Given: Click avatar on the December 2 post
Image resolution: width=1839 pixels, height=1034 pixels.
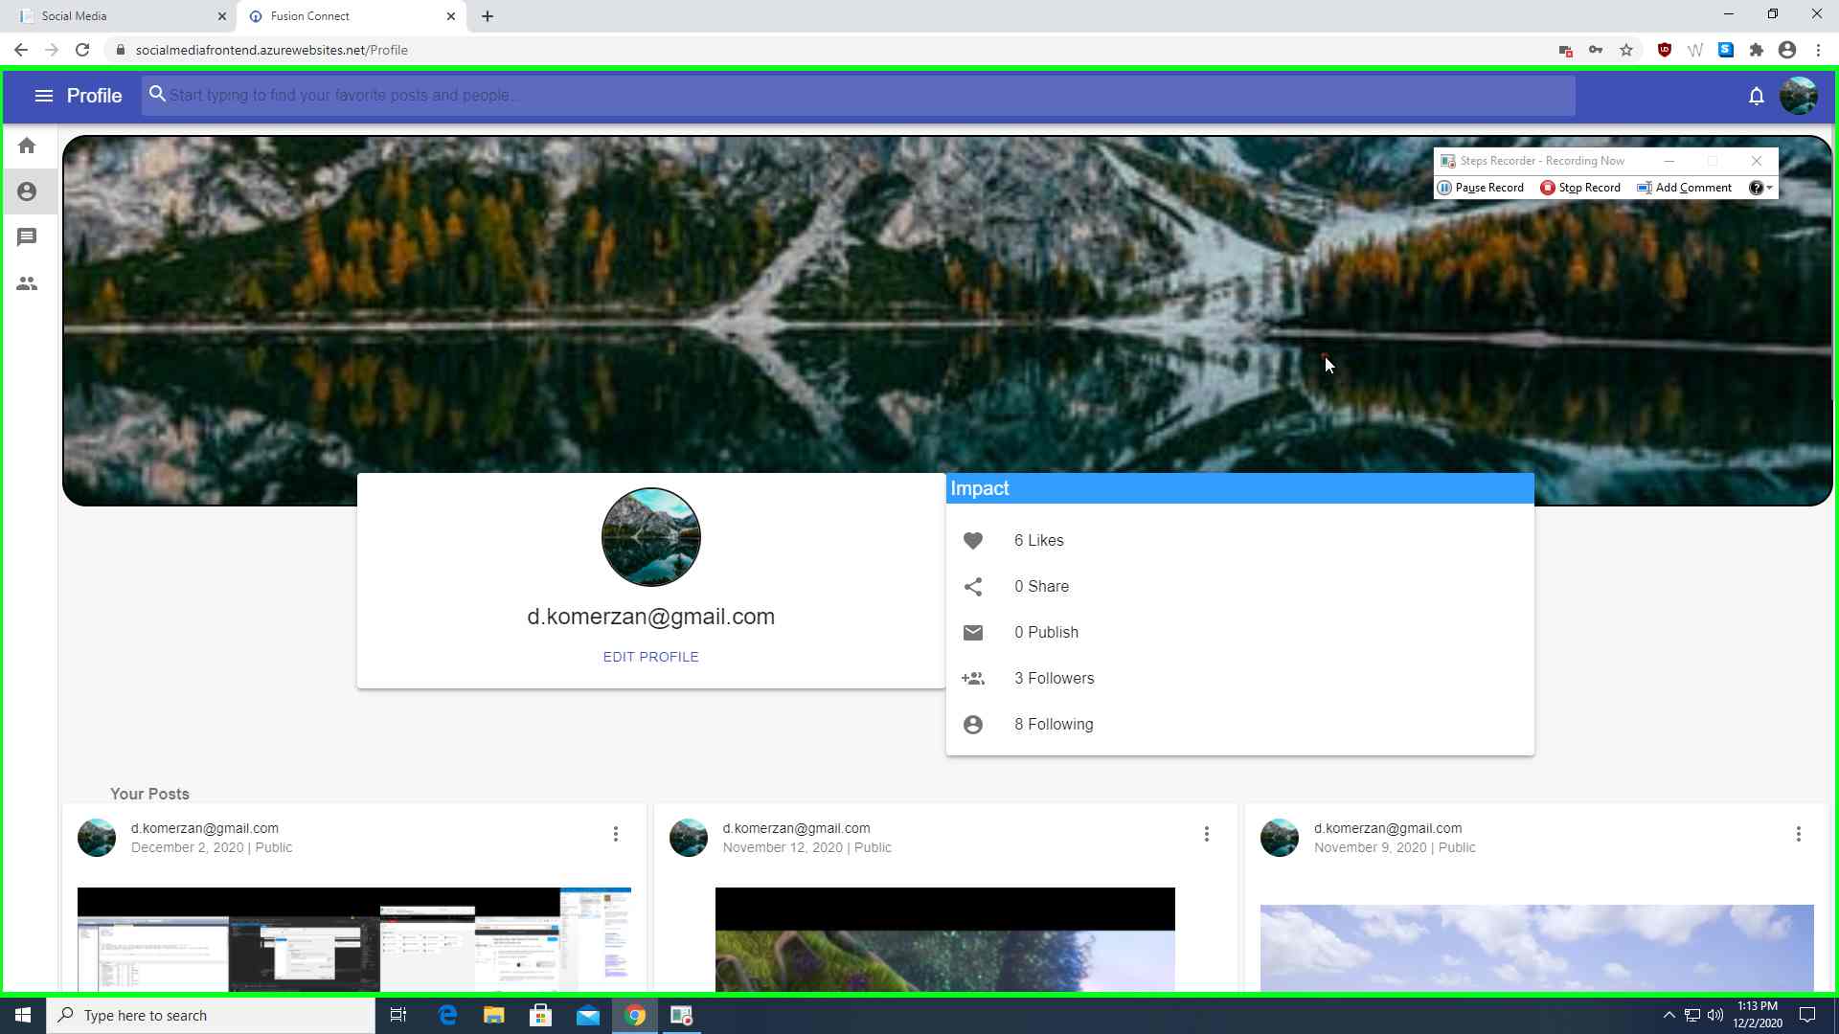Looking at the screenshot, I should click(x=97, y=838).
